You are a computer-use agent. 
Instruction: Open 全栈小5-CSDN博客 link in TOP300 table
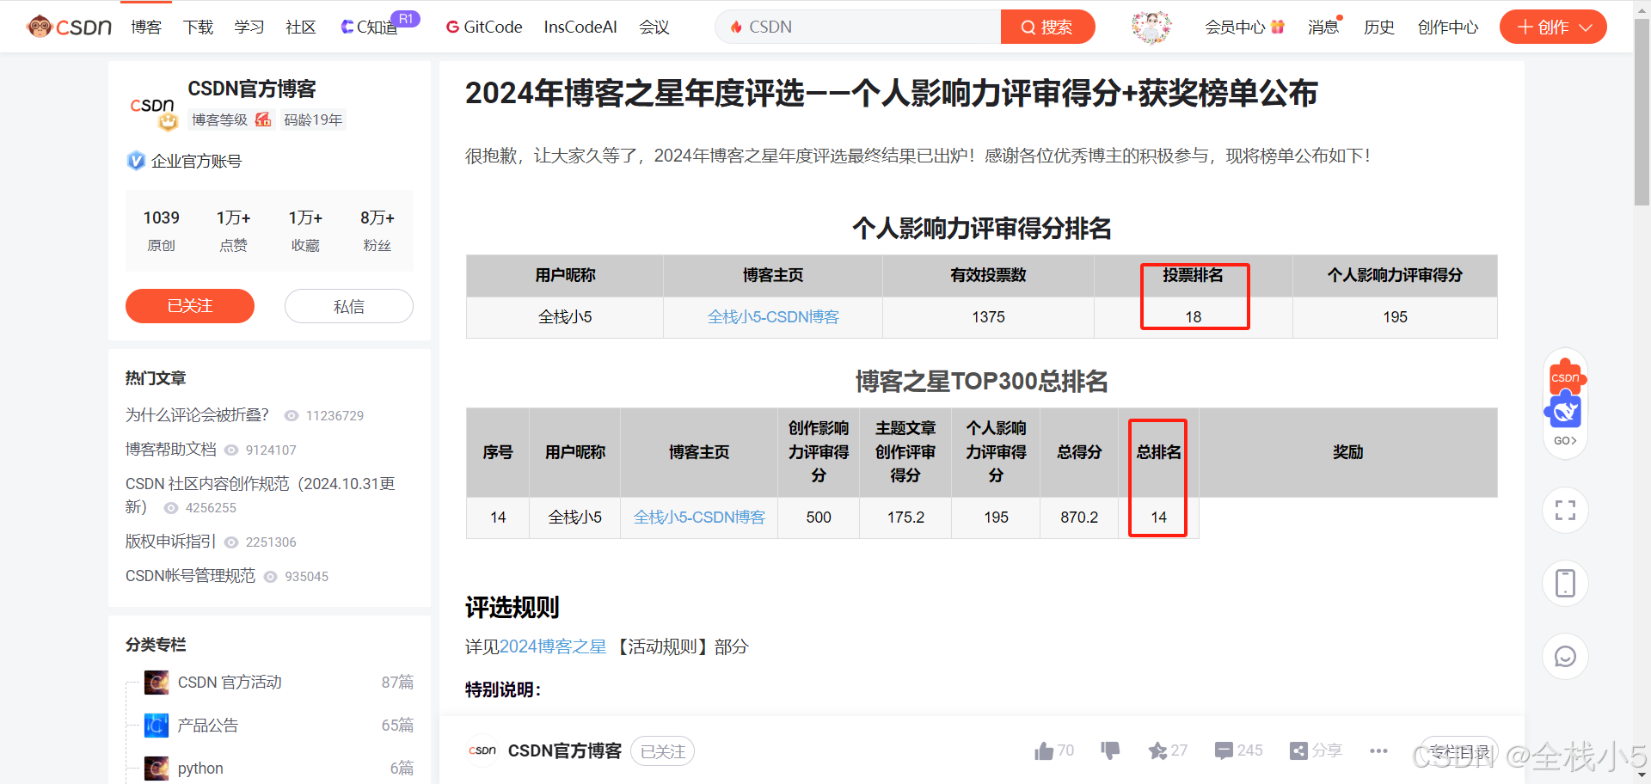click(699, 518)
